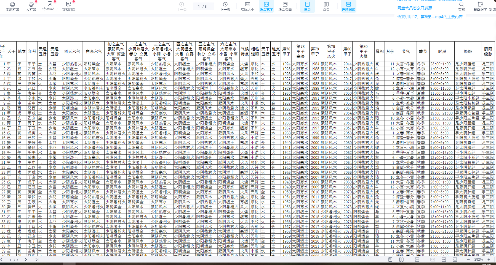Click the 属相 column header
The image size is (496, 265).
tap(380, 51)
